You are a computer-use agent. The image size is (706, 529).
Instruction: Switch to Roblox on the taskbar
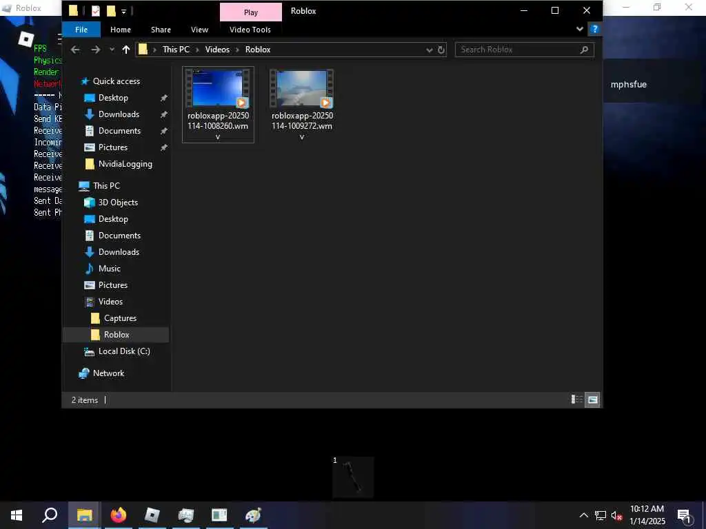(x=152, y=515)
